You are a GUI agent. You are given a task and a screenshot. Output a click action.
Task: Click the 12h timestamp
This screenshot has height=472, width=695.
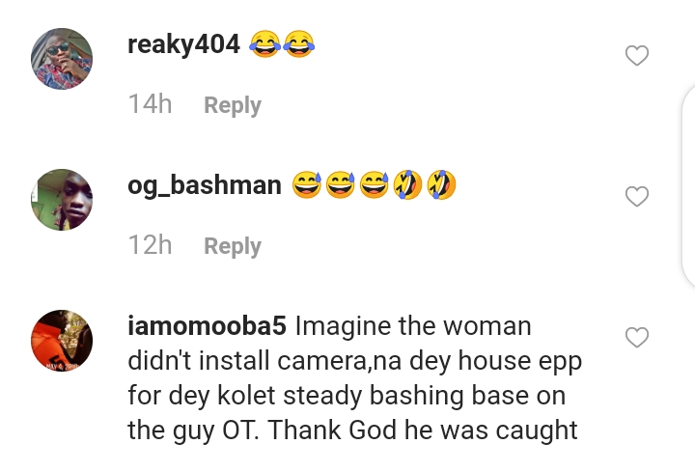point(150,245)
